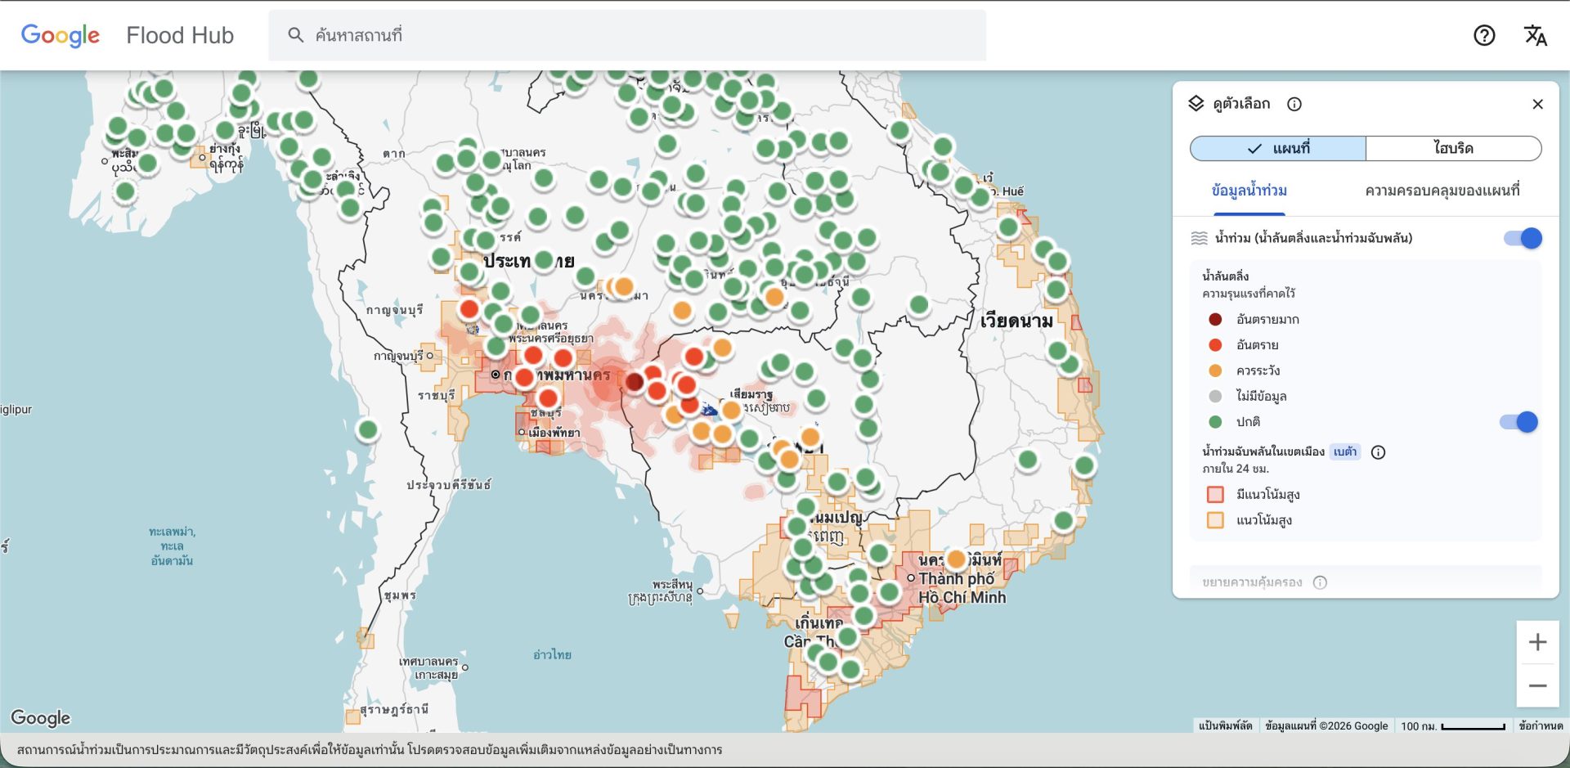
Task: Select the ไฮบริด hybrid view option
Action: (1453, 148)
